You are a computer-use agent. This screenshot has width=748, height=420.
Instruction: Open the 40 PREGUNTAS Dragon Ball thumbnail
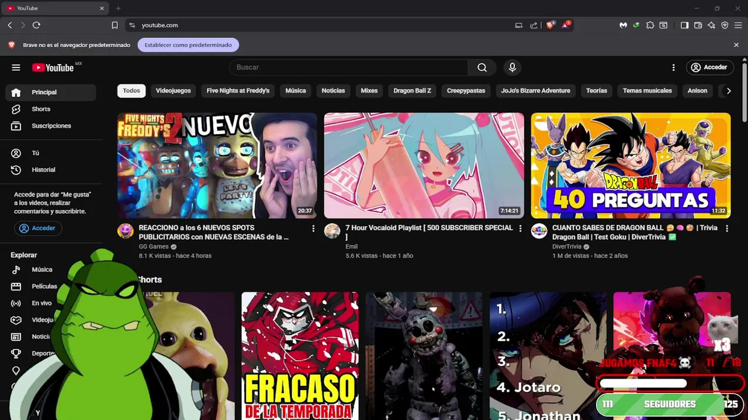point(631,166)
